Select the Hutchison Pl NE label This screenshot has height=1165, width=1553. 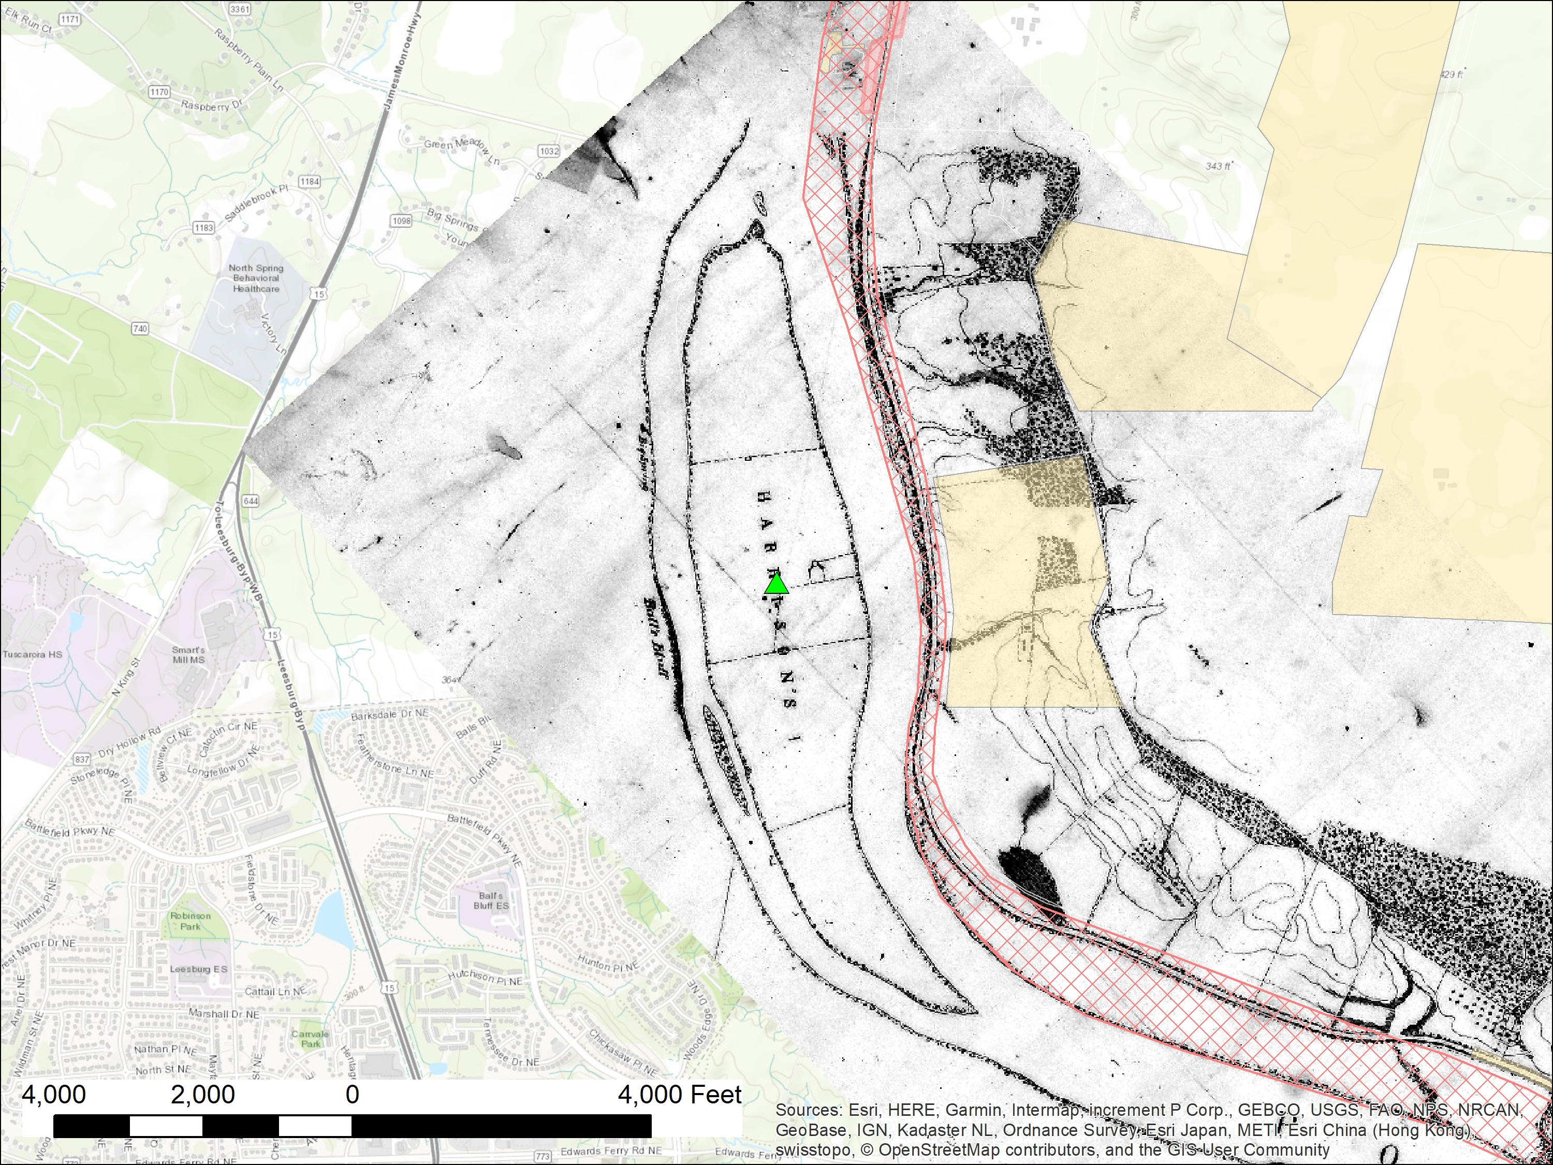point(485,978)
